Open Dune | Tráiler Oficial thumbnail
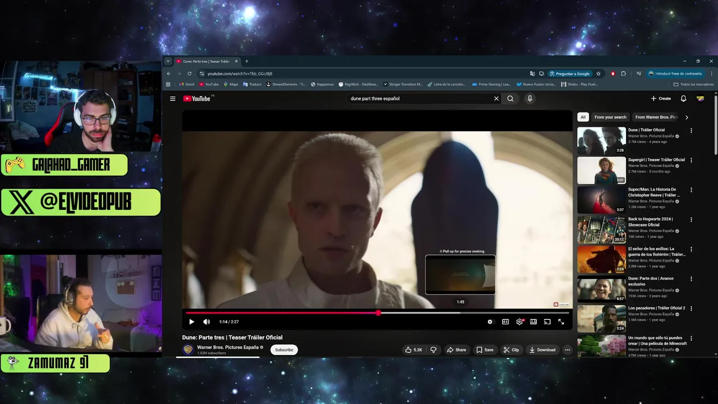The image size is (718, 404). click(x=601, y=140)
